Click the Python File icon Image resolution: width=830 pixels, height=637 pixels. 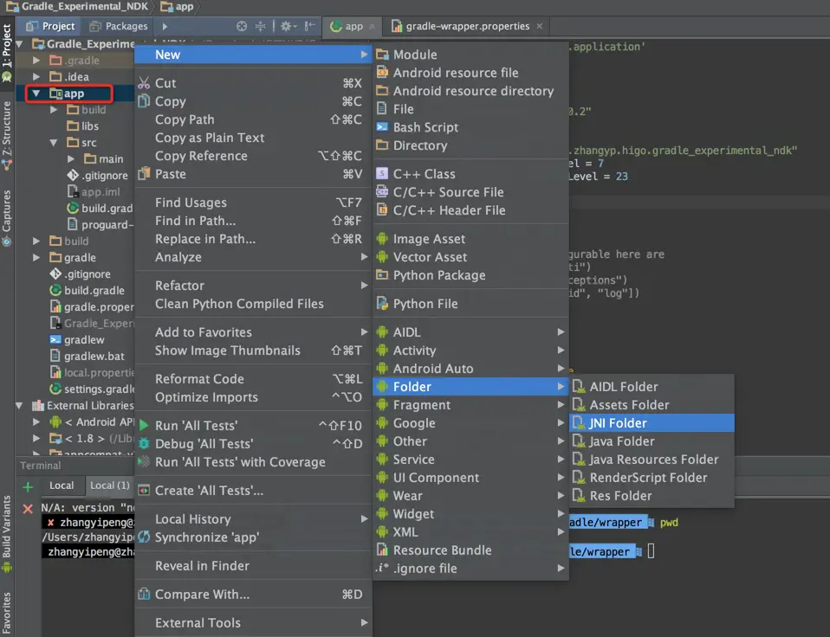382,304
